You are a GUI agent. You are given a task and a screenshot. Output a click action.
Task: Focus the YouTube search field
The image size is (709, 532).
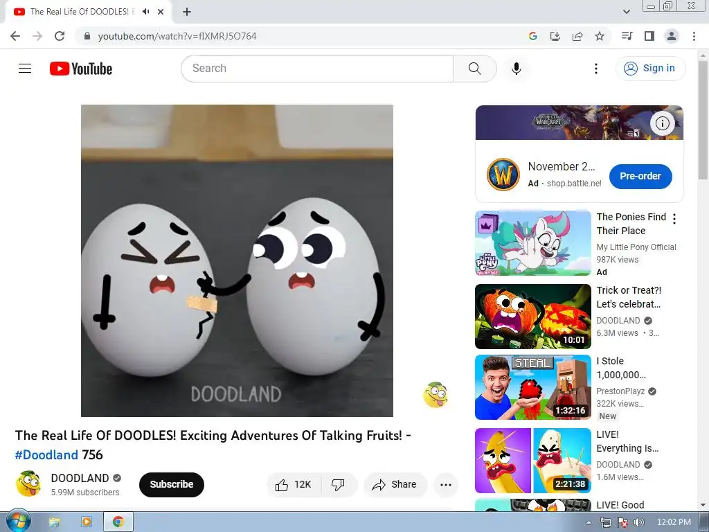click(x=317, y=69)
